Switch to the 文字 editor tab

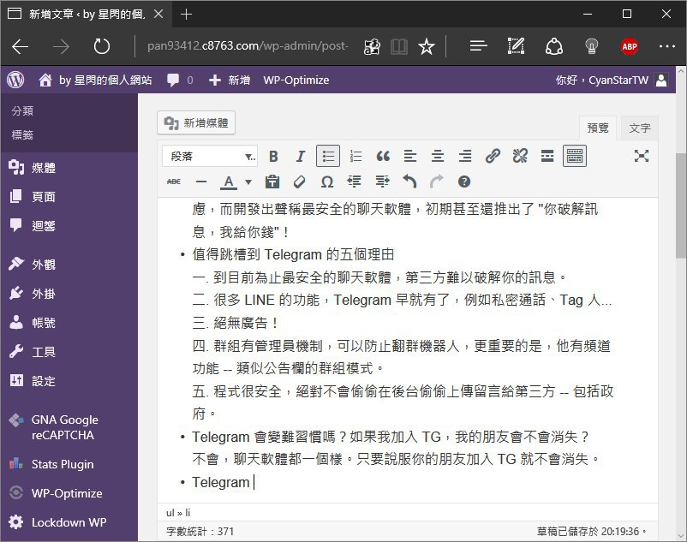coord(639,128)
